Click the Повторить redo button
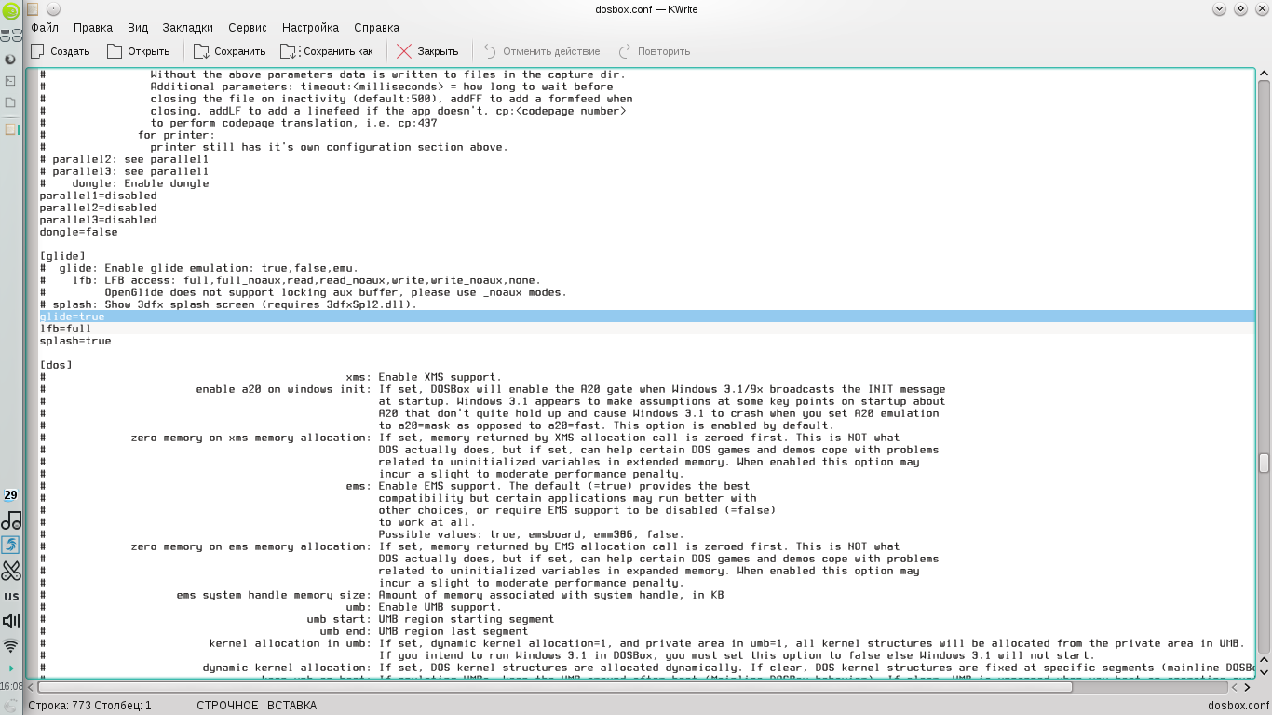This screenshot has width=1272, height=715. click(x=654, y=51)
